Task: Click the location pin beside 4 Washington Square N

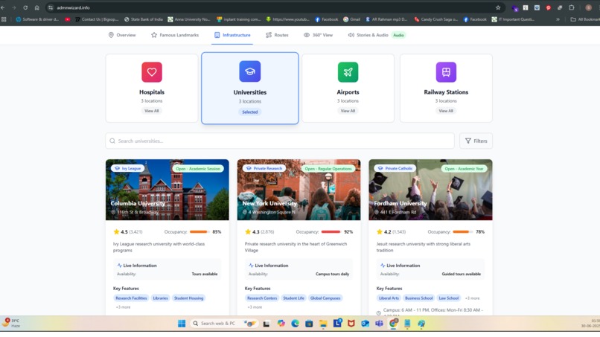Action: [245, 212]
